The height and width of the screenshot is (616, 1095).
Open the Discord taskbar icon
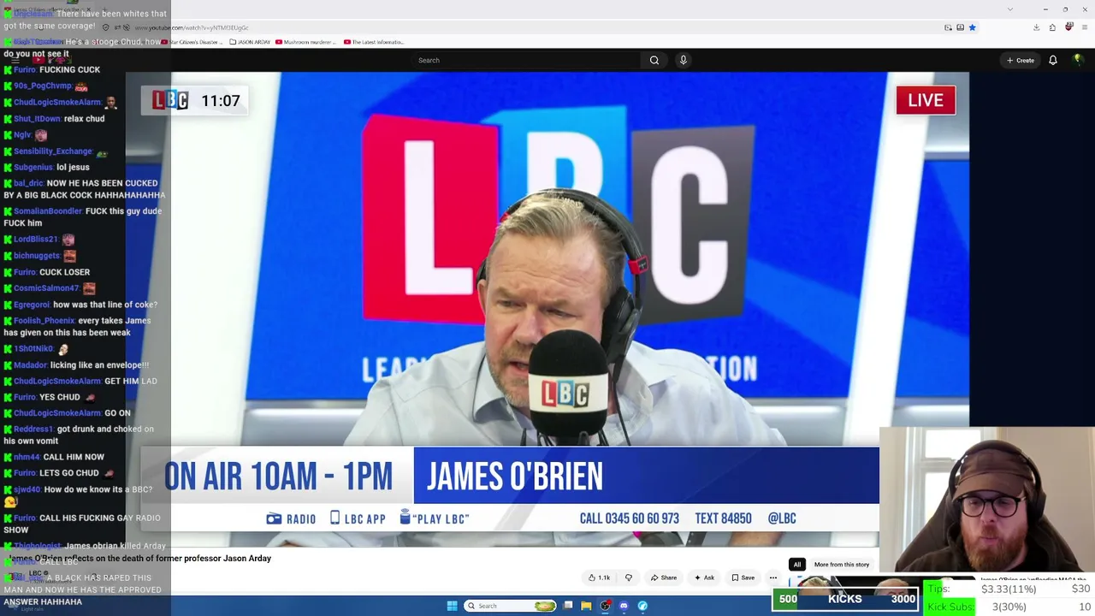pyautogui.click(x=624, y=606)
